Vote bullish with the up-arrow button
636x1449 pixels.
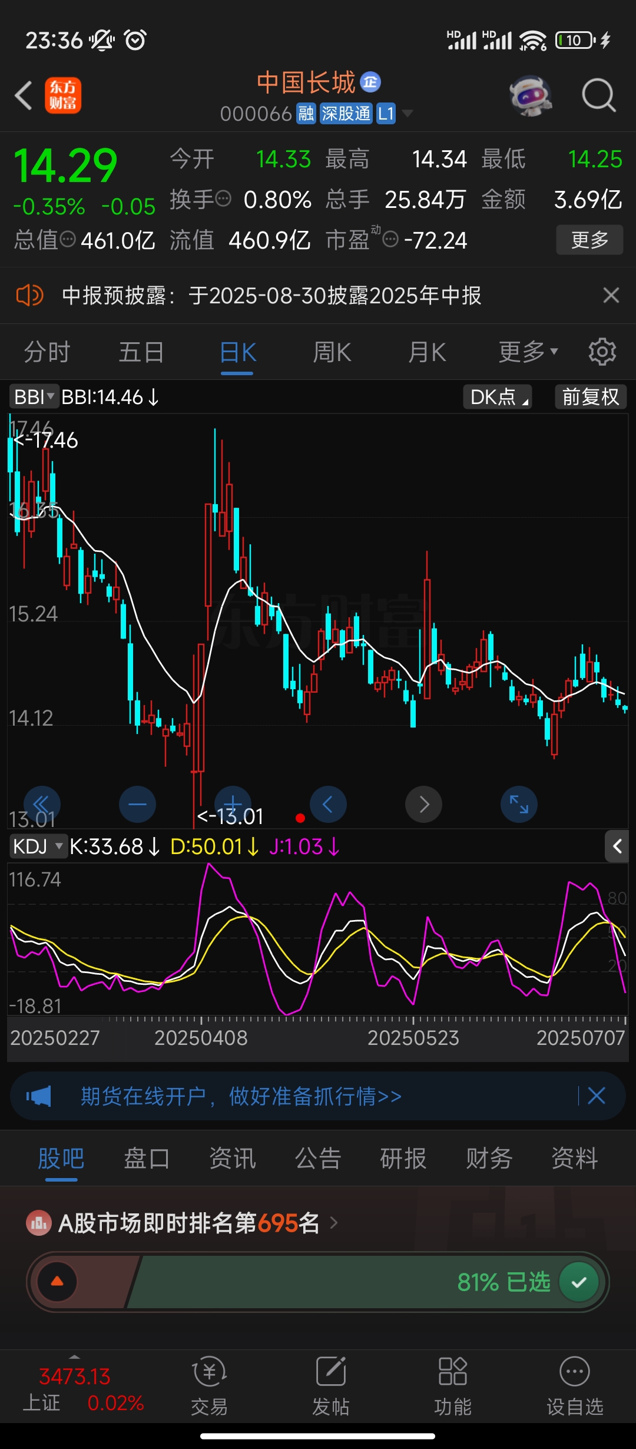(57, 1282)
